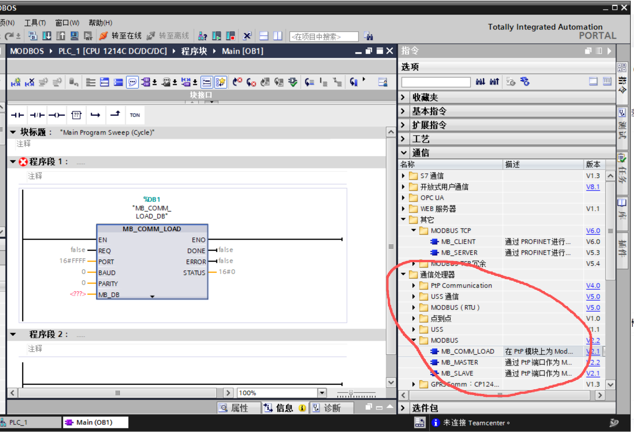Open the zoom level 100% dropdown
This screenshot has width=634, height=432.
[x=322, y=393]
